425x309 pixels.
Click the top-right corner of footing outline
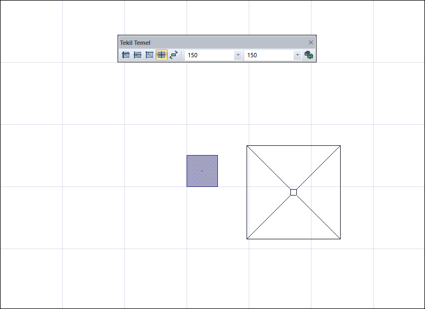pyautogui.click(x=341, y=146)
